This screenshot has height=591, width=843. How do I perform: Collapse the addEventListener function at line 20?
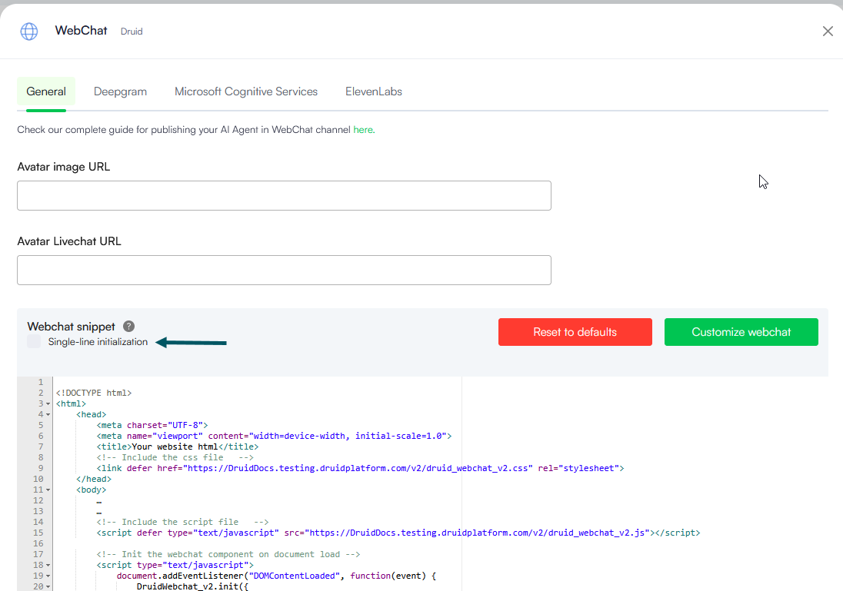[48, 586]
